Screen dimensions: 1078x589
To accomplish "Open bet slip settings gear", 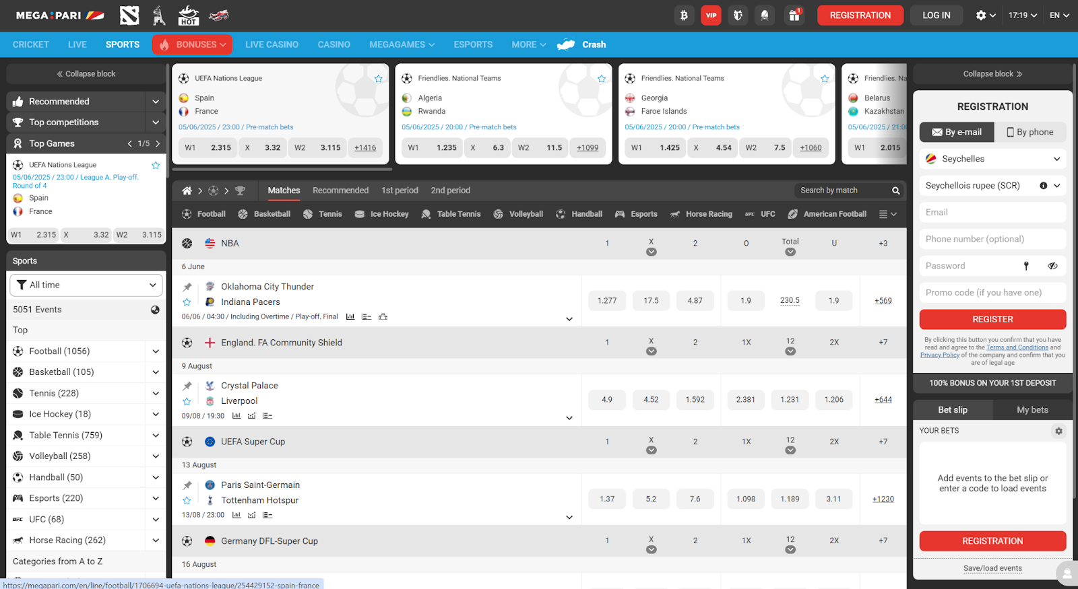I will click(1058, 431).
